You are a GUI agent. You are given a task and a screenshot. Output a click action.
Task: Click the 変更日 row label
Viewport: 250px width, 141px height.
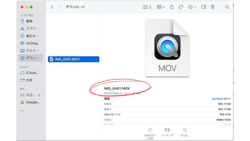click(107, 109)
